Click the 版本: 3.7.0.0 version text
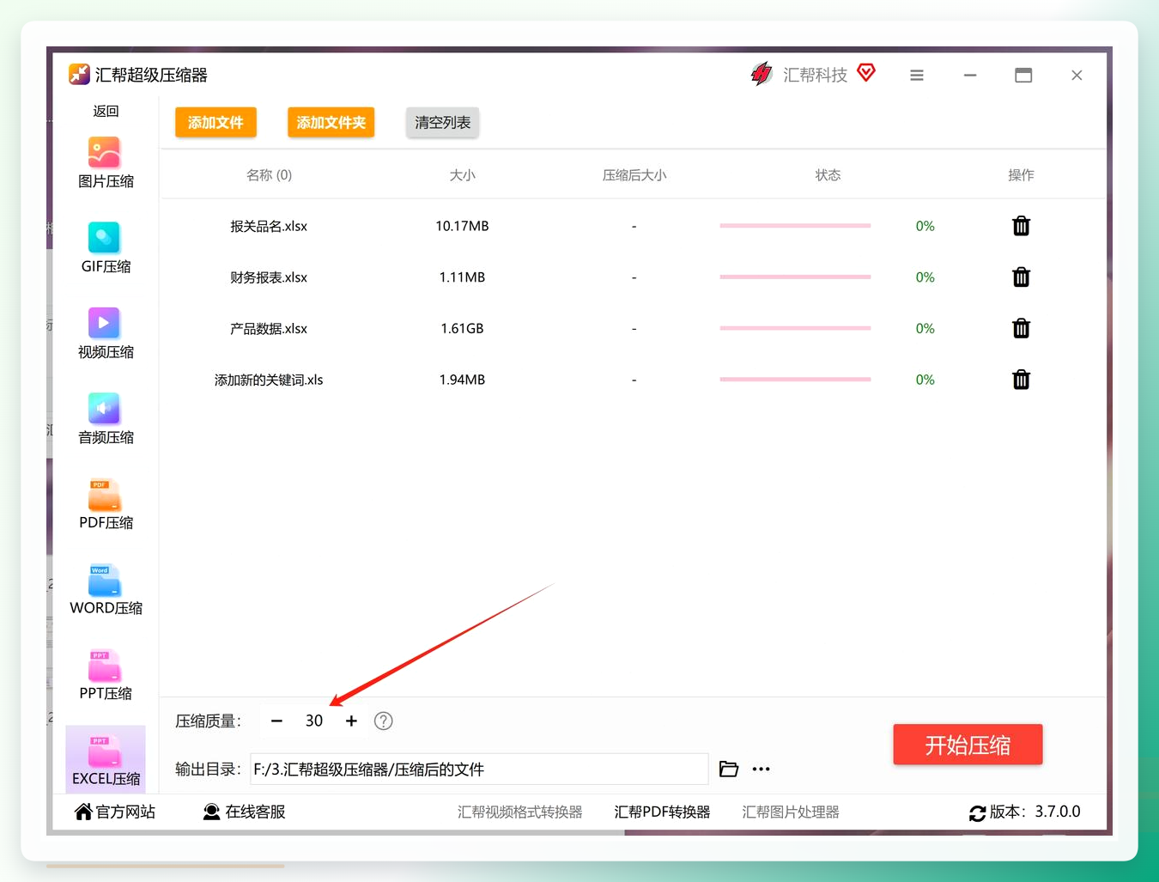This screenshot has width=1159, height=882. point(1035,812)
